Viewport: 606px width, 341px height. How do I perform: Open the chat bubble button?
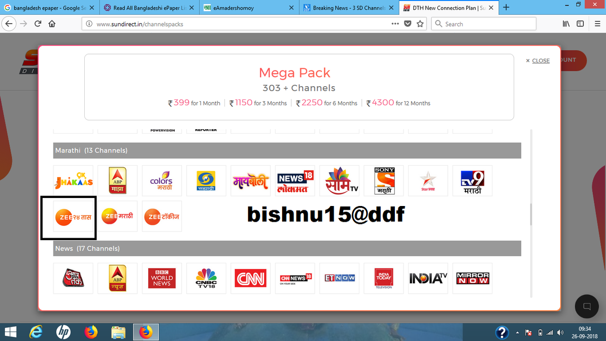587,306
